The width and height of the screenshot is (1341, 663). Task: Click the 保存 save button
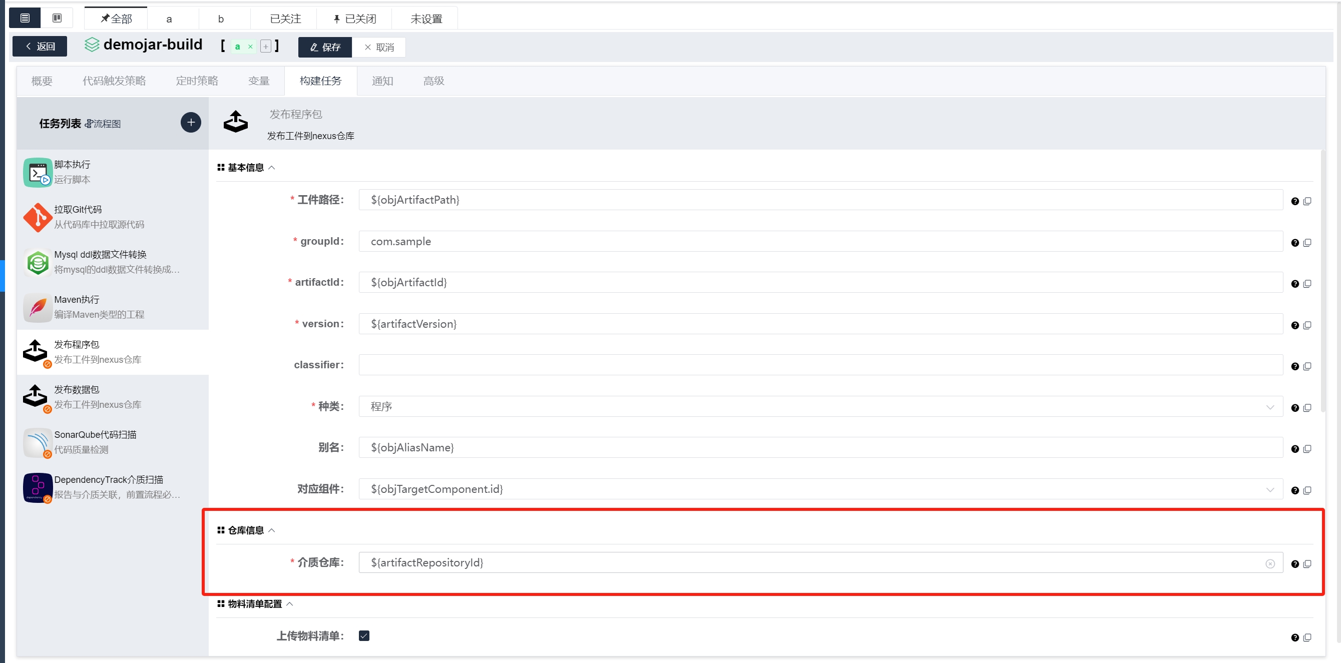click(325, 48)
